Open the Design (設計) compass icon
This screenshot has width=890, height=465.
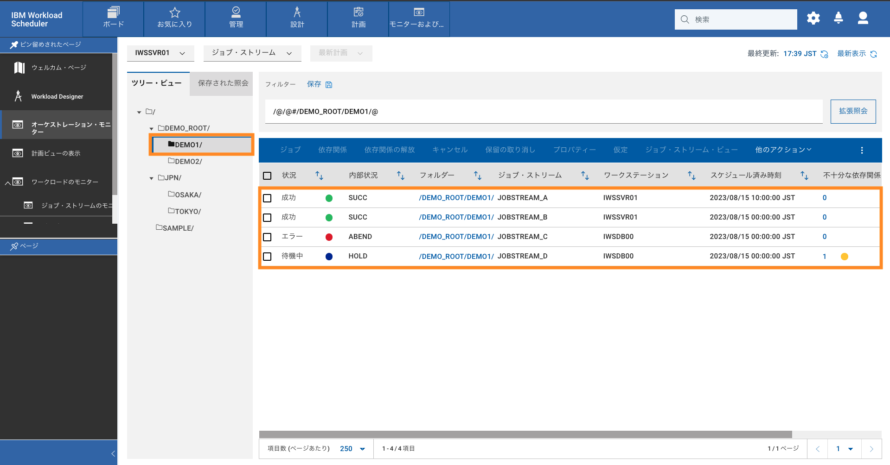point(297,12)
